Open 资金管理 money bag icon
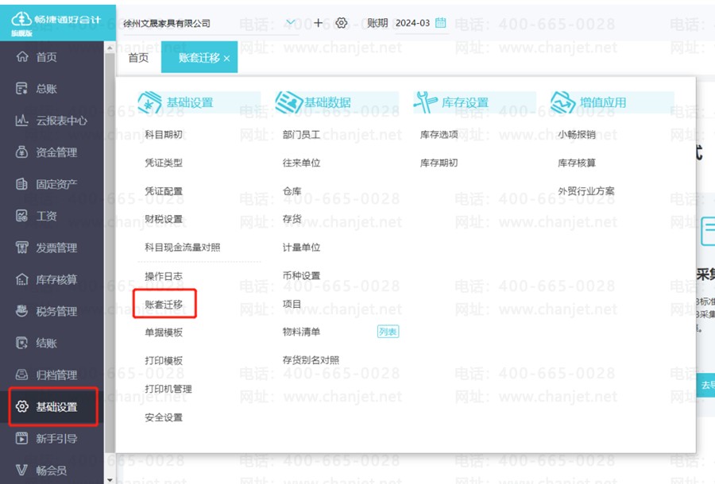This screenshot has height=484, width=715. [22, 152]
